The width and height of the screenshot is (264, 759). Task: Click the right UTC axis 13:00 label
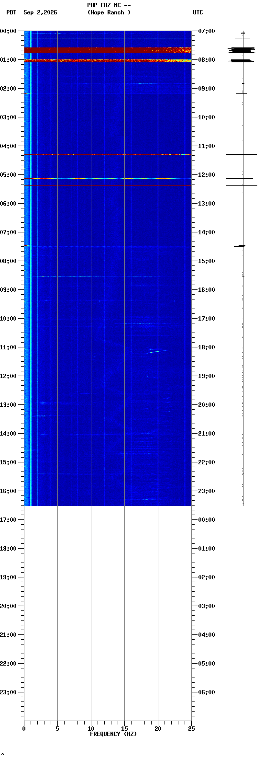click(x=206, y=204)
